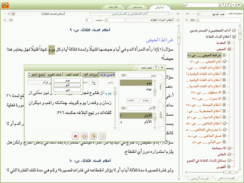The image size is (244, 183).
Task: Click the book tree horizontal scrollbar handle
Action: [230, 172]
